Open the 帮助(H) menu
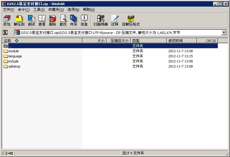 click(89, 10)
